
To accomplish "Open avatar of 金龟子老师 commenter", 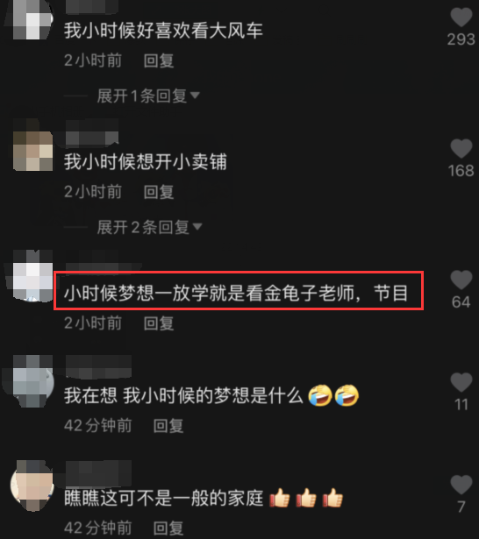I will (32, 282).
